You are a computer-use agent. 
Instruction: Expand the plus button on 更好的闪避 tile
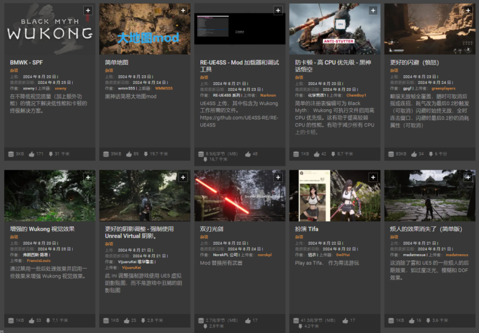point(468,10)
